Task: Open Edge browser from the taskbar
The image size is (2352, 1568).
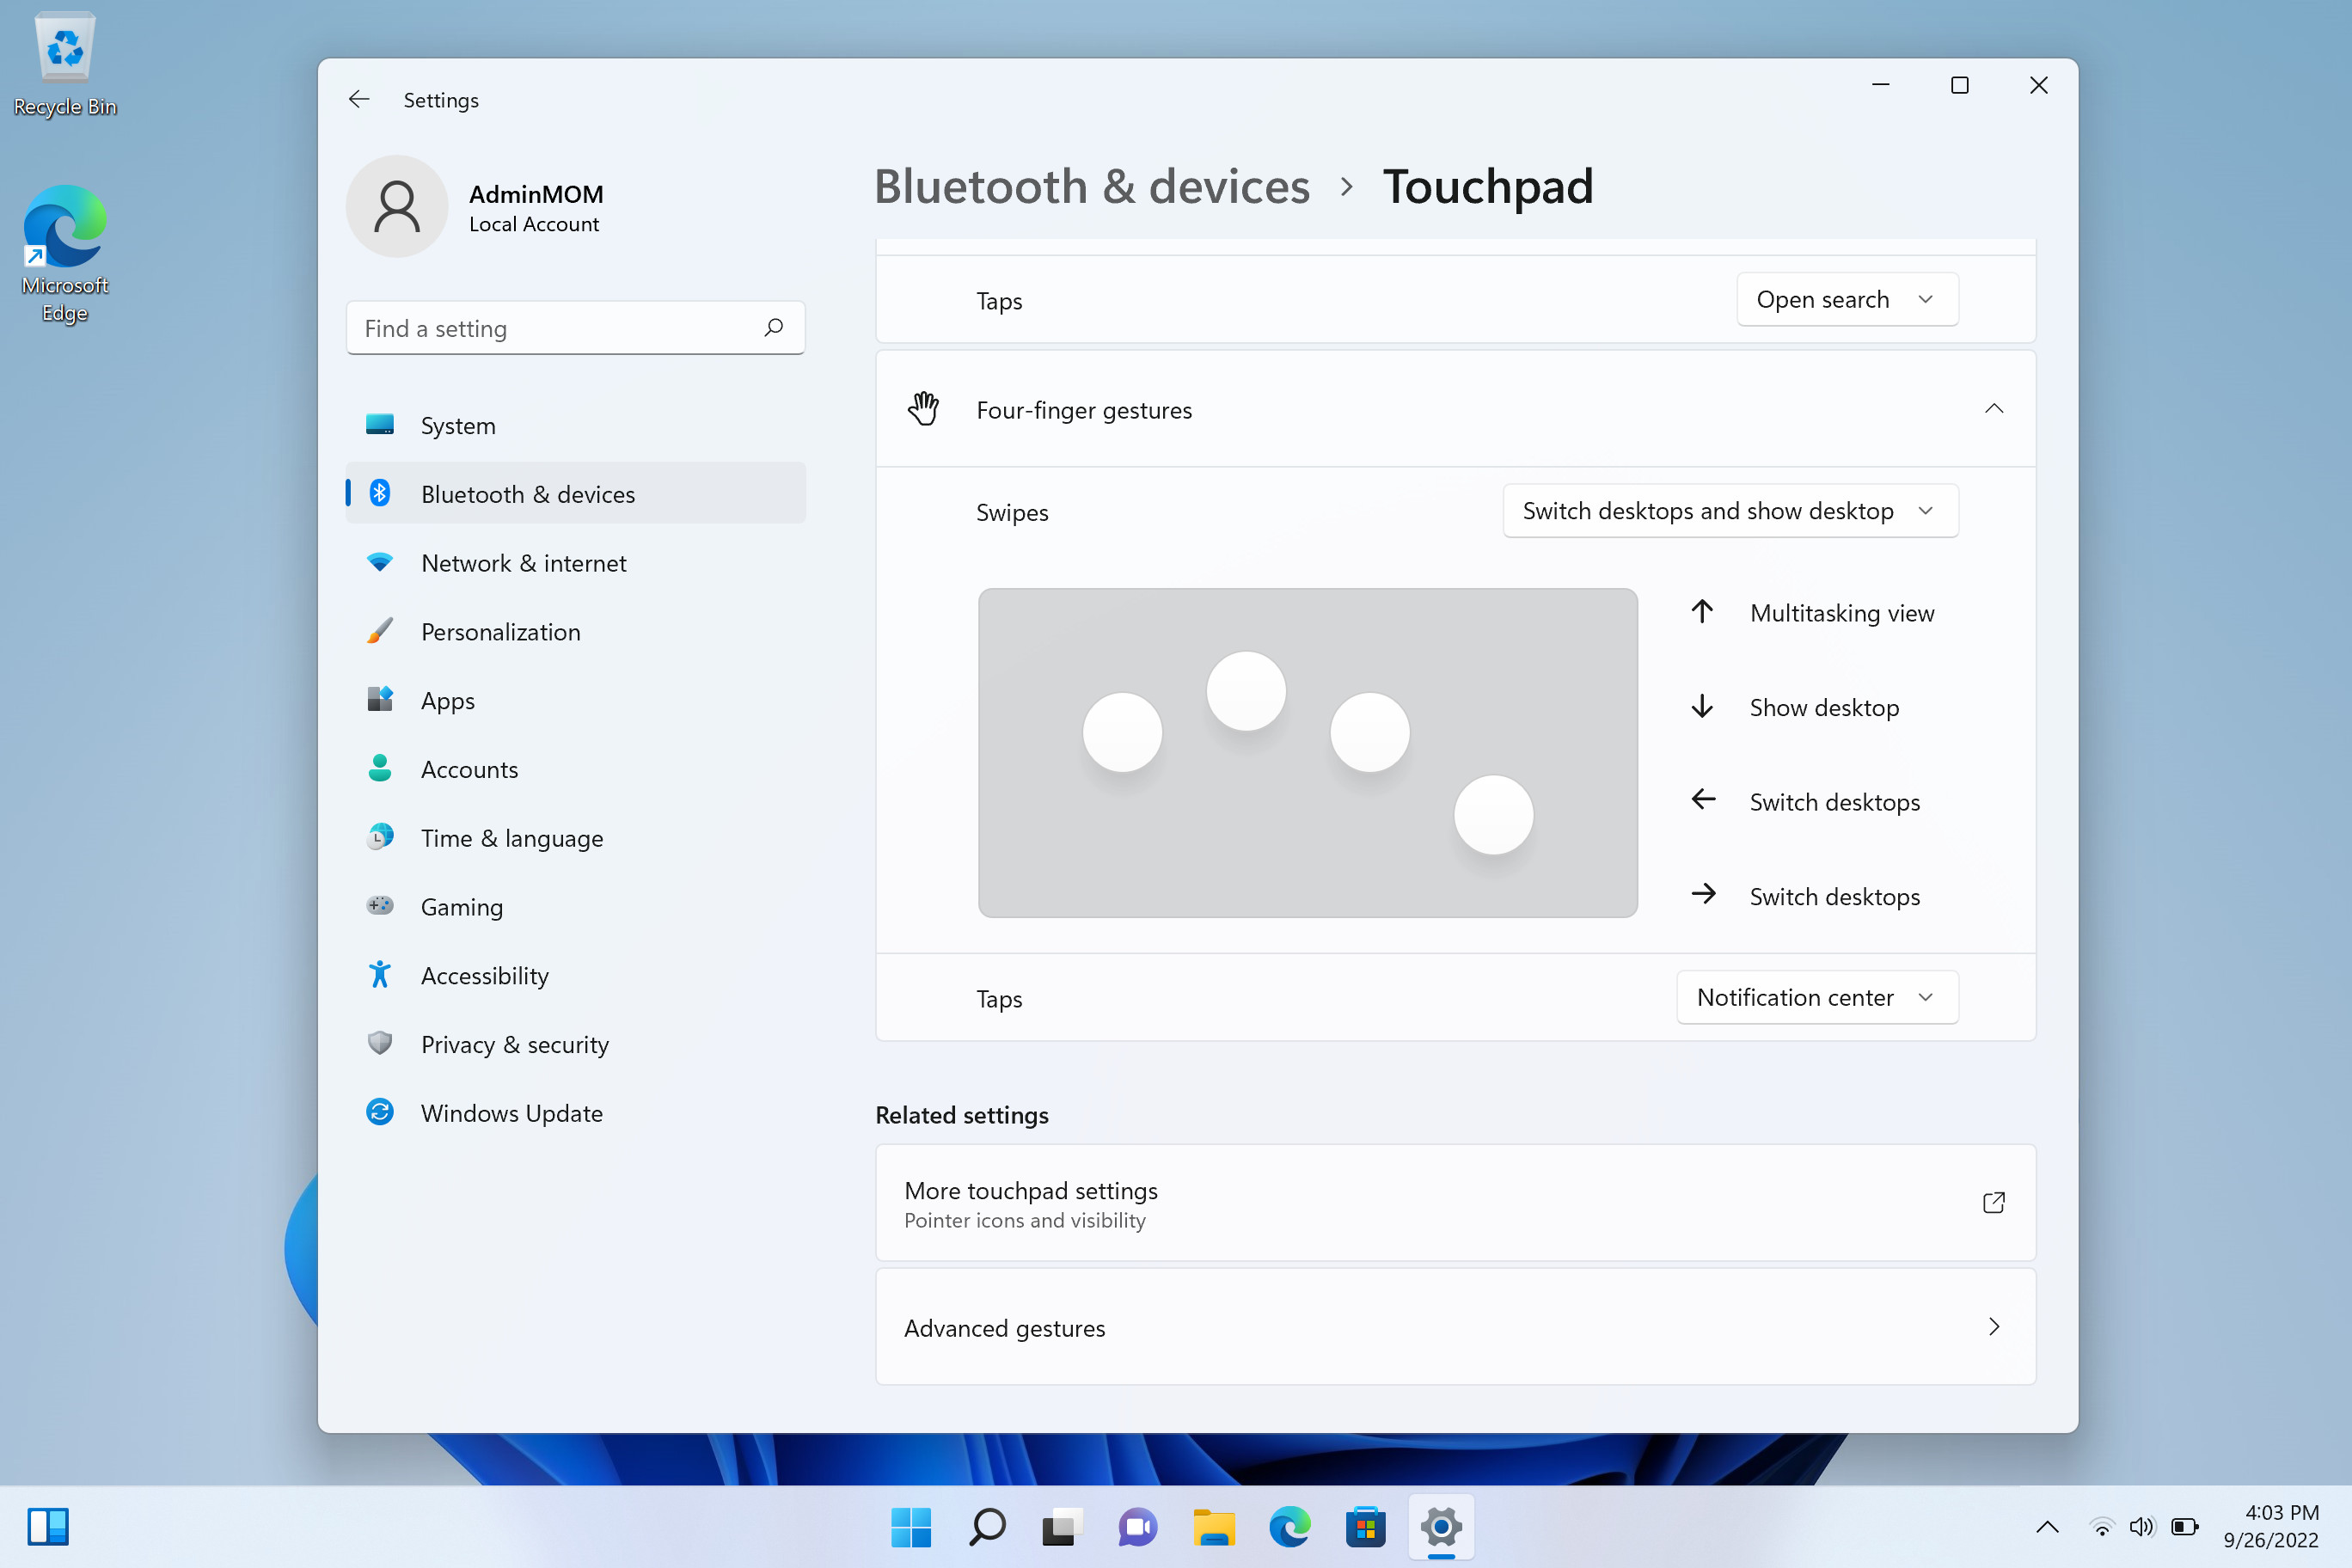Action: pos(1290,1527)
